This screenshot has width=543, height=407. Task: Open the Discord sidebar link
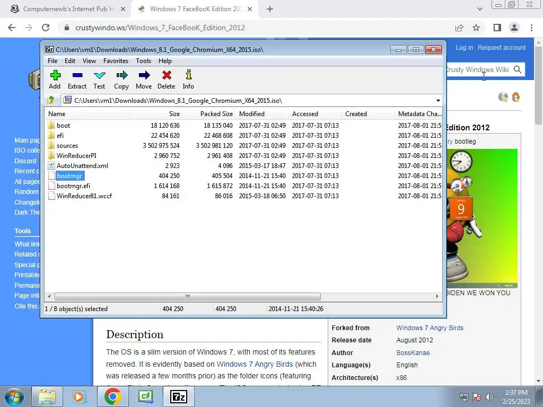pyautogui.click(x=25, y=161)
